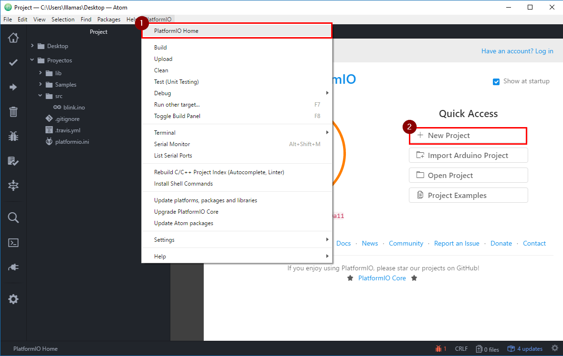Select Rebuild C/C++ Project Index entry

coord(237,172)
